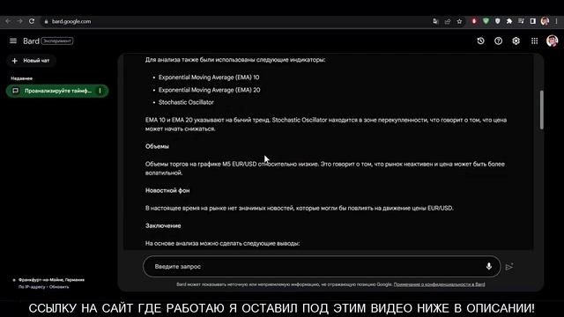
Task: Click the chat vertical scrollbar thumb
Action: pyautogui.click(x=542, y=109)
